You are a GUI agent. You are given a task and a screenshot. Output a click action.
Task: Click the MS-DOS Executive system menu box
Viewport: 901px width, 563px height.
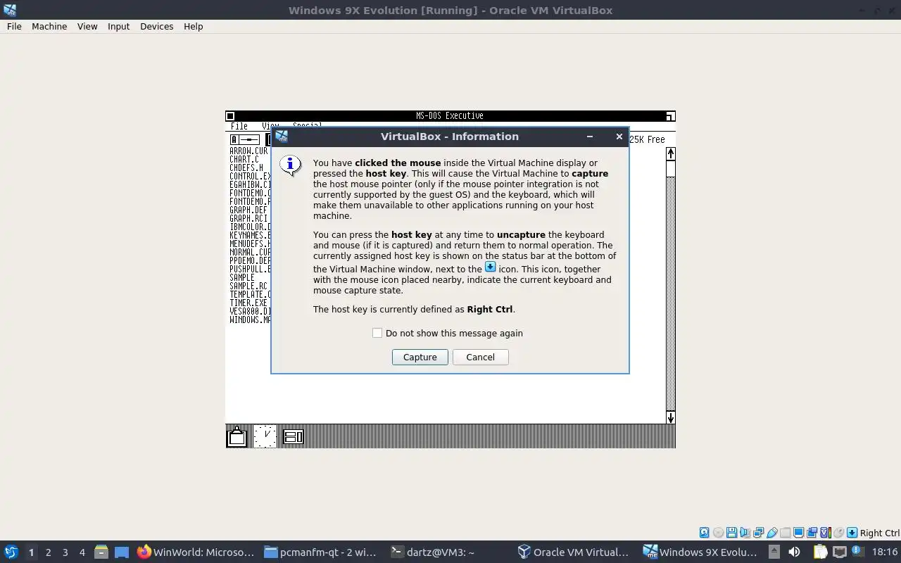[x=230, y=116]
